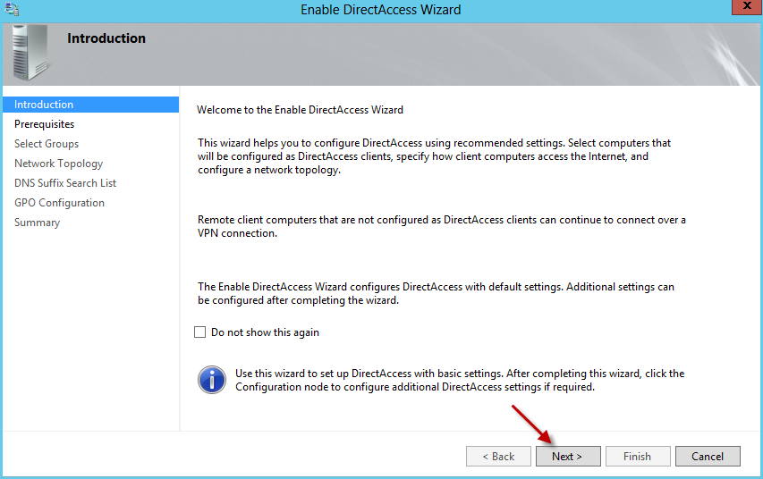
Task: Go to the Summary step in the sidebar
Action: (x=38, y=223)
